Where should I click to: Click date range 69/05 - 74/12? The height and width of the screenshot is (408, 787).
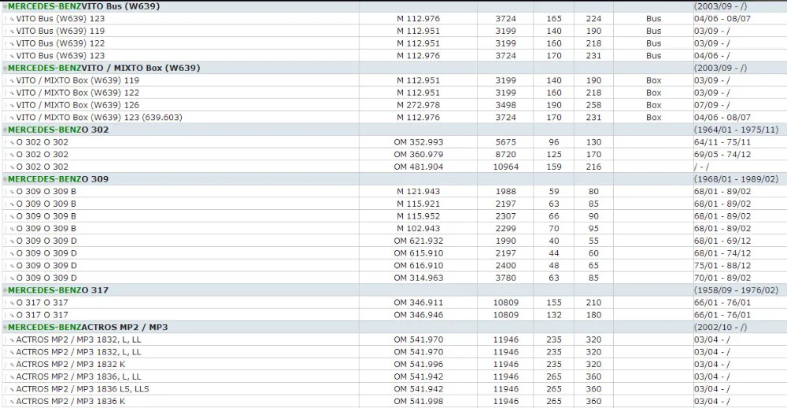[x=722, y=154]
